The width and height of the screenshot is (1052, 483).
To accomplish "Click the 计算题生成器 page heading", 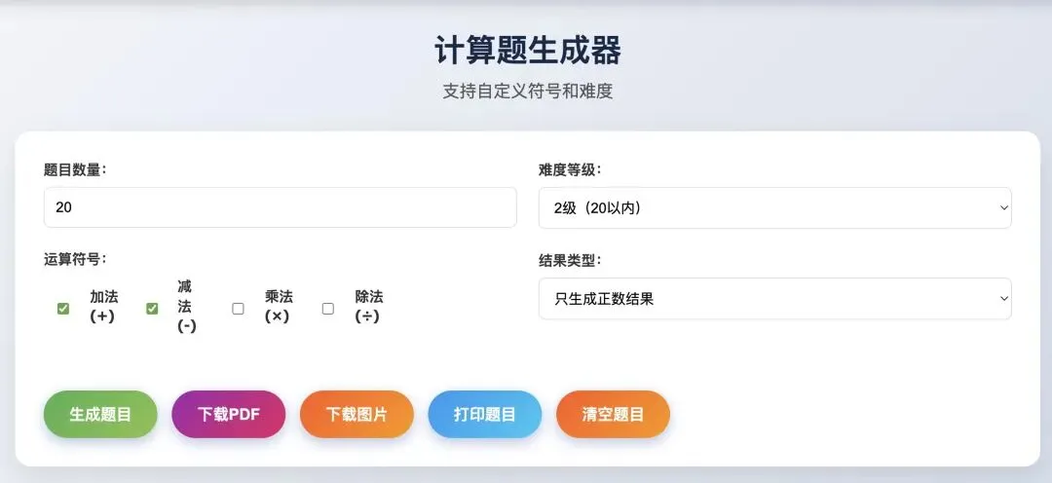I will 527,50.
